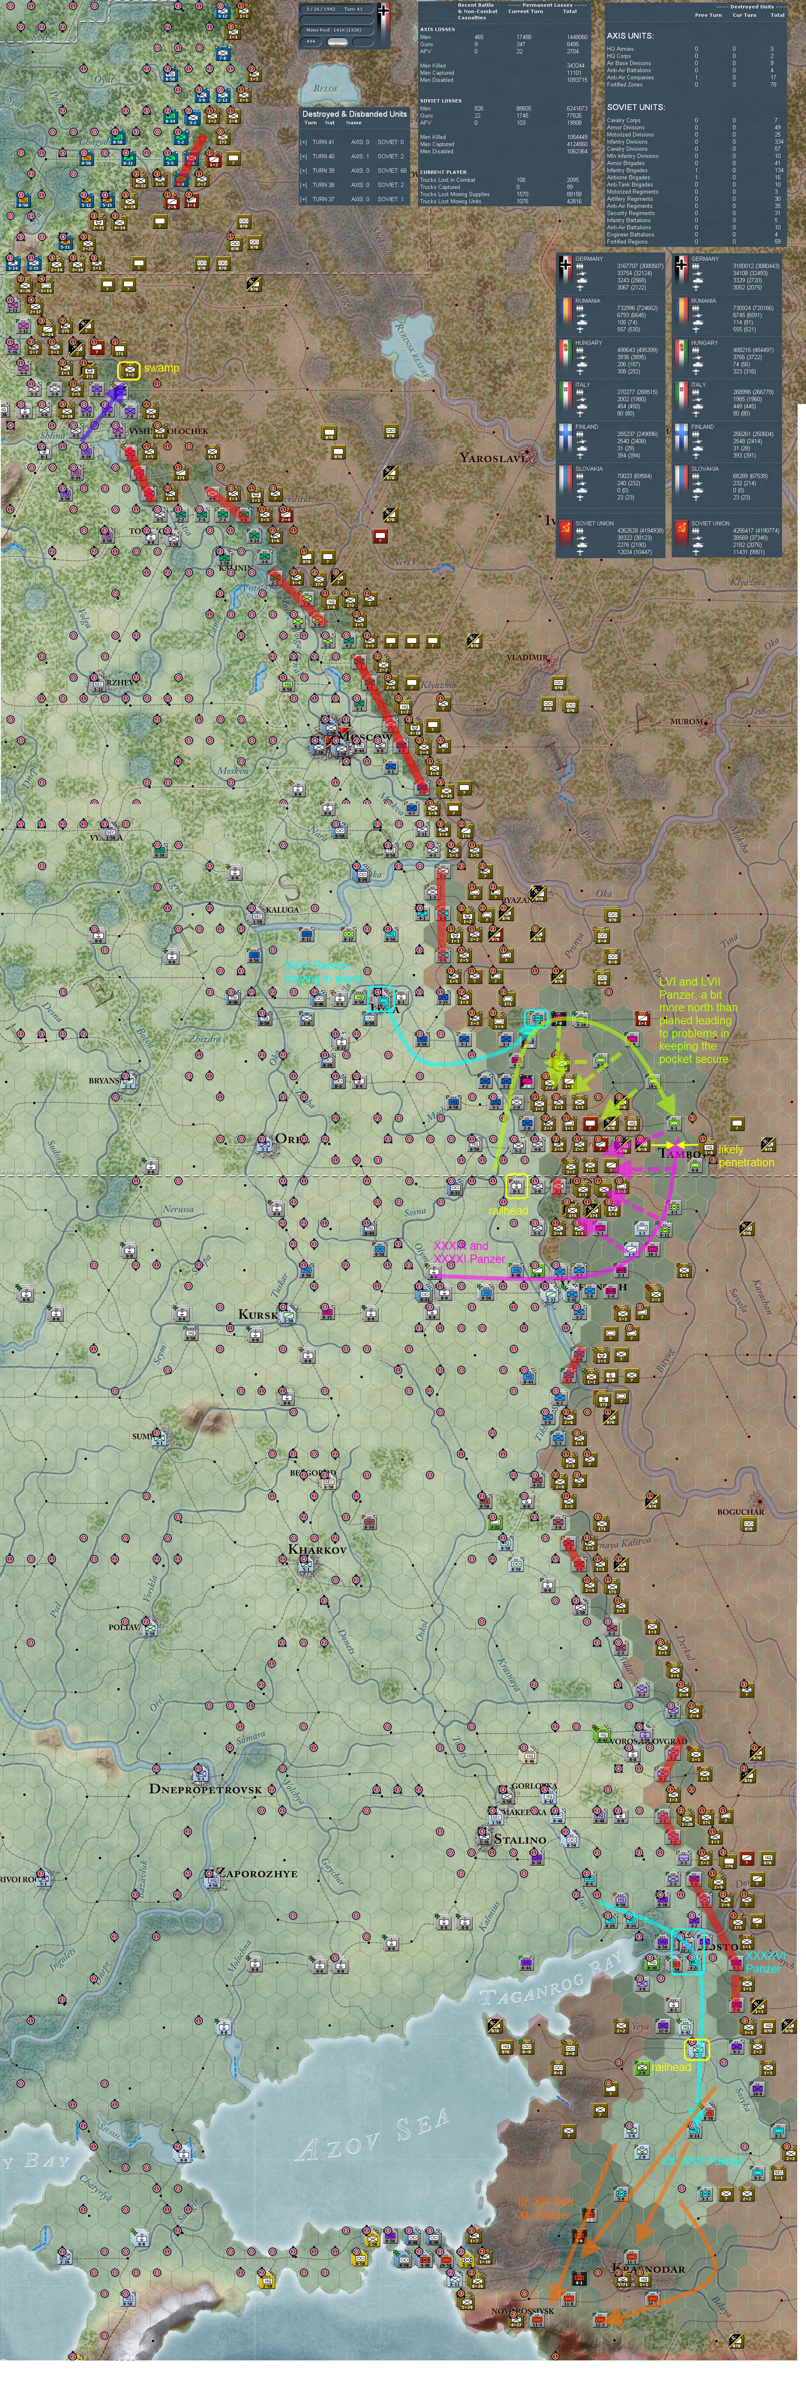Click the Kharkov city label on the map

[317, 1550]
